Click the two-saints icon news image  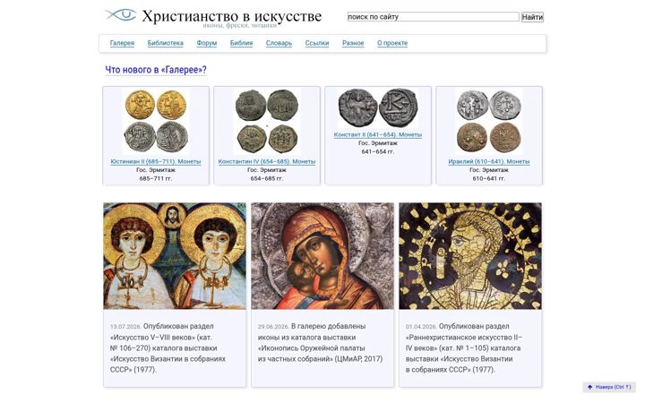pos(175,256)
